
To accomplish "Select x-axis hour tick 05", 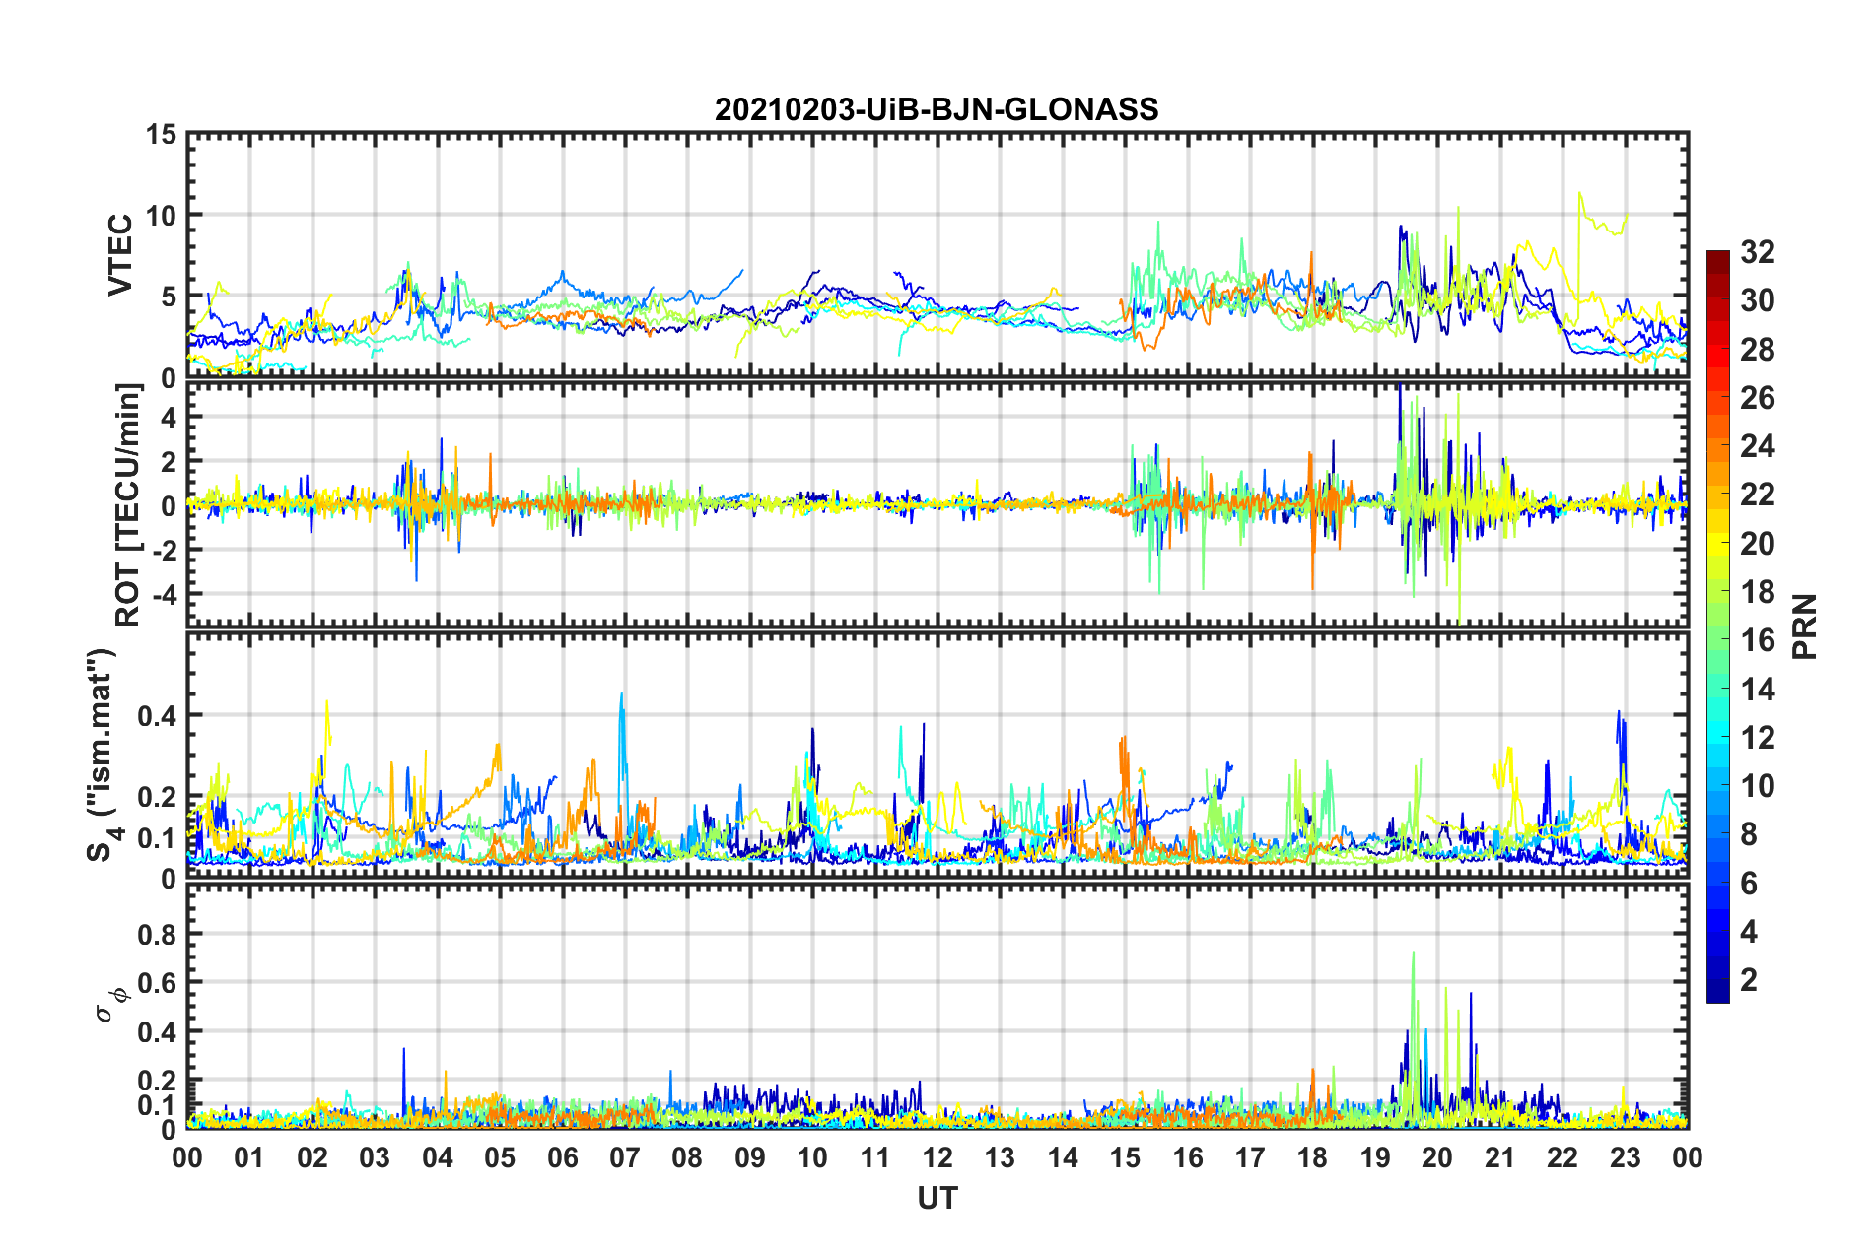I will pyautogui.click(x=500, y=1157).
